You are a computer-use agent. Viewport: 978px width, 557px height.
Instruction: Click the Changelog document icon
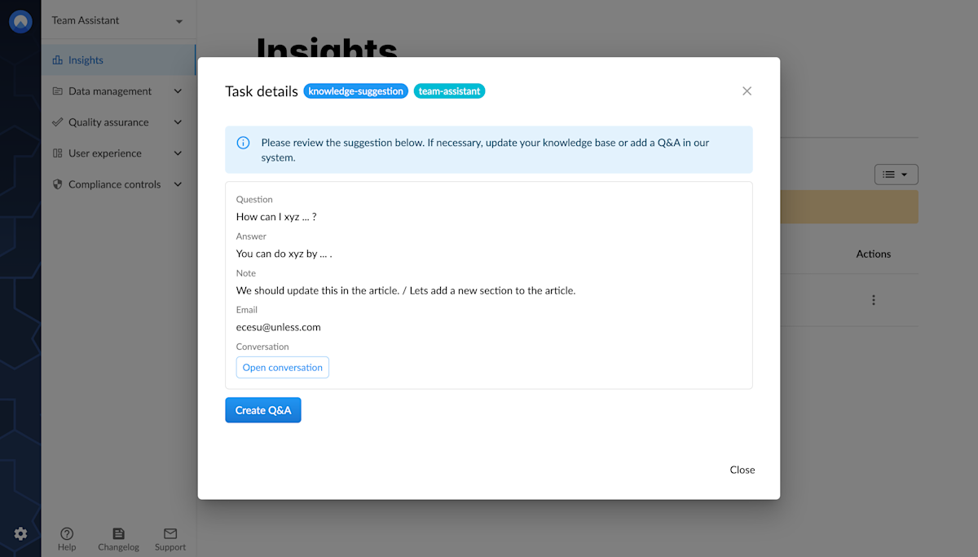118,533
